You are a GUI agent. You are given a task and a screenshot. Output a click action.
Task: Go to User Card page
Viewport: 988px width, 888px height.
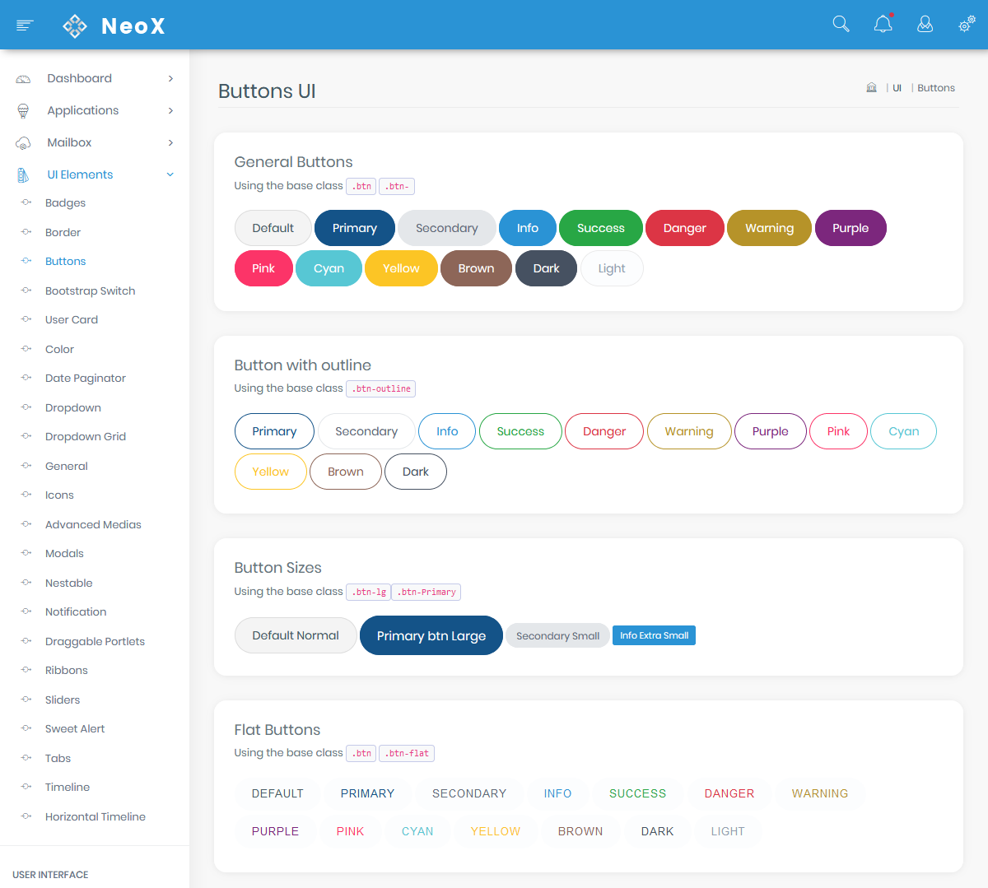[72, 320]
